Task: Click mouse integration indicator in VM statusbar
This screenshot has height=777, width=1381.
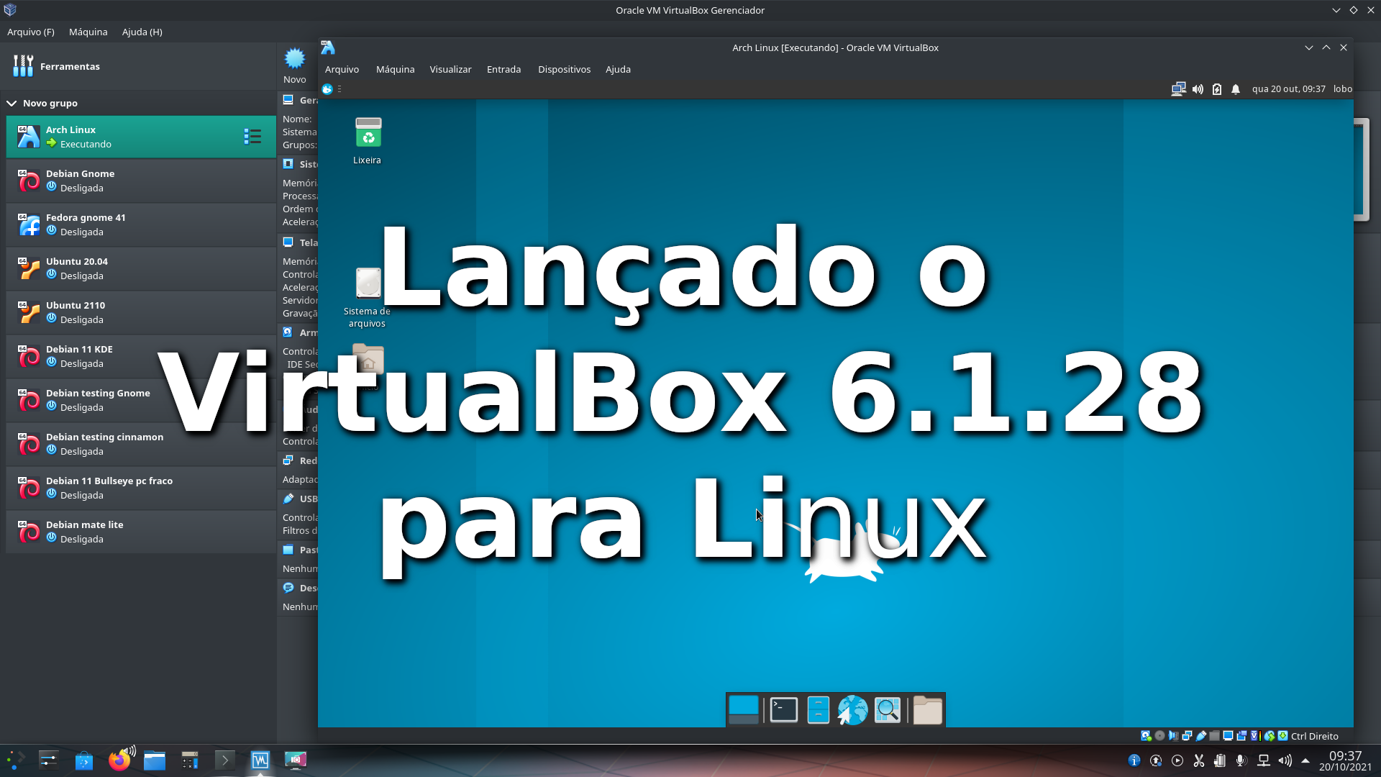Action: [1270, 736]
